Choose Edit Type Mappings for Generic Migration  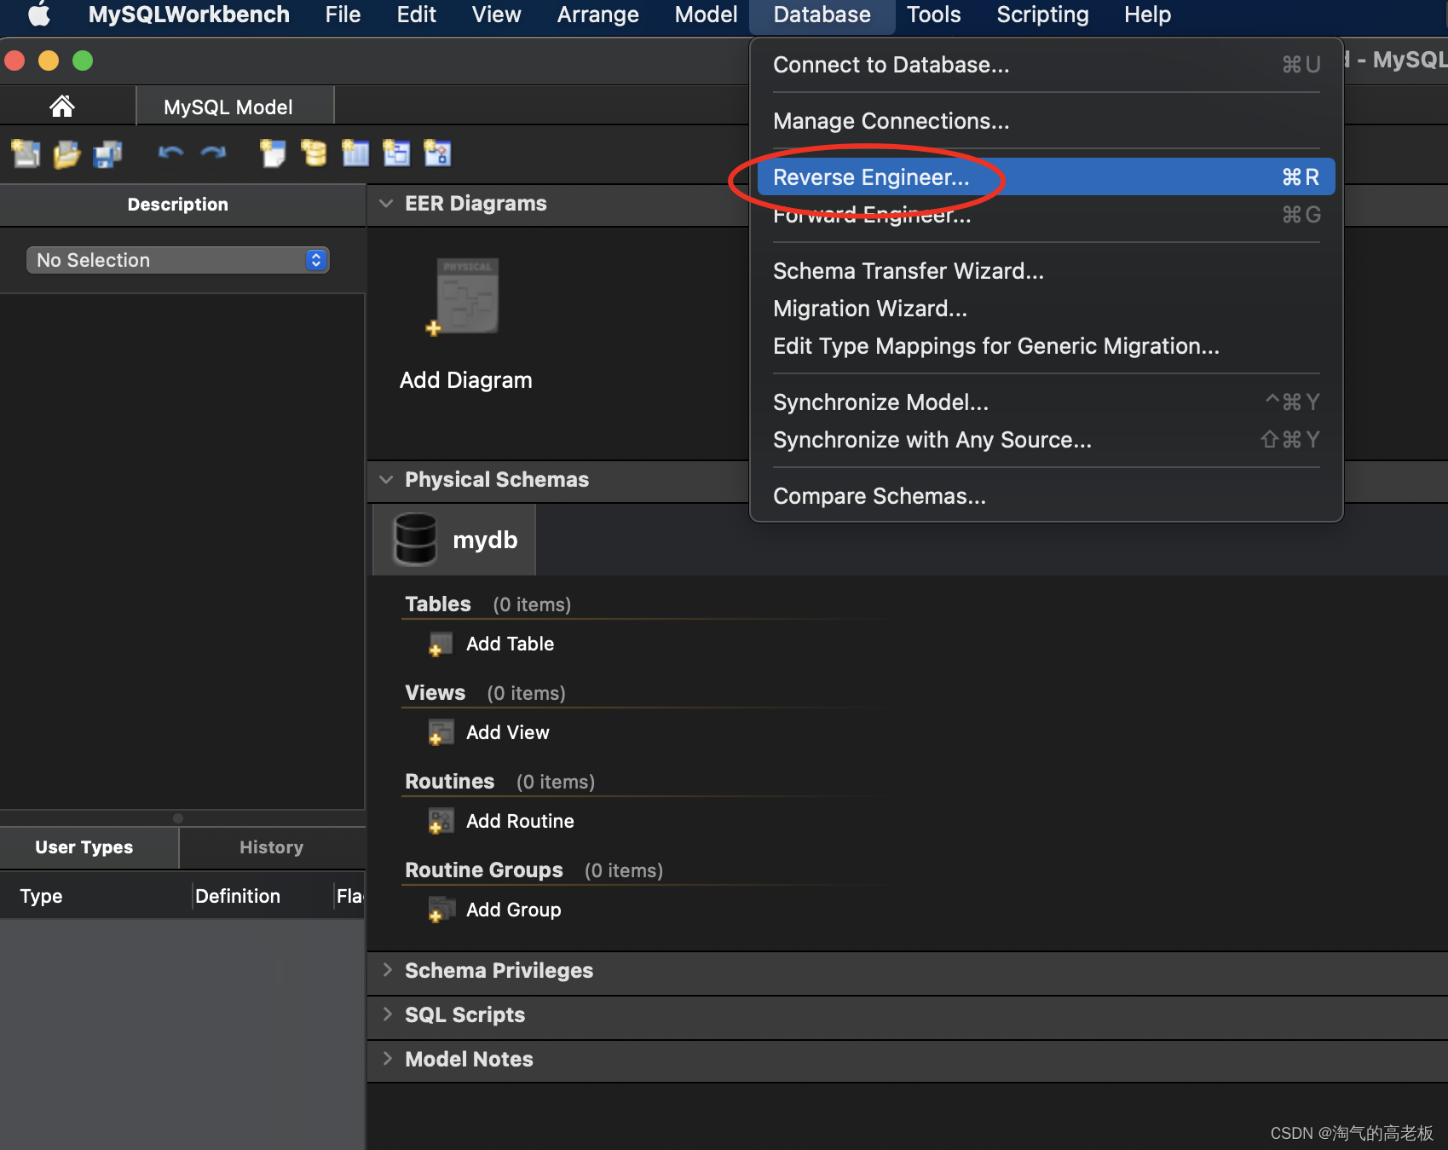click(x=1046, y=346)
